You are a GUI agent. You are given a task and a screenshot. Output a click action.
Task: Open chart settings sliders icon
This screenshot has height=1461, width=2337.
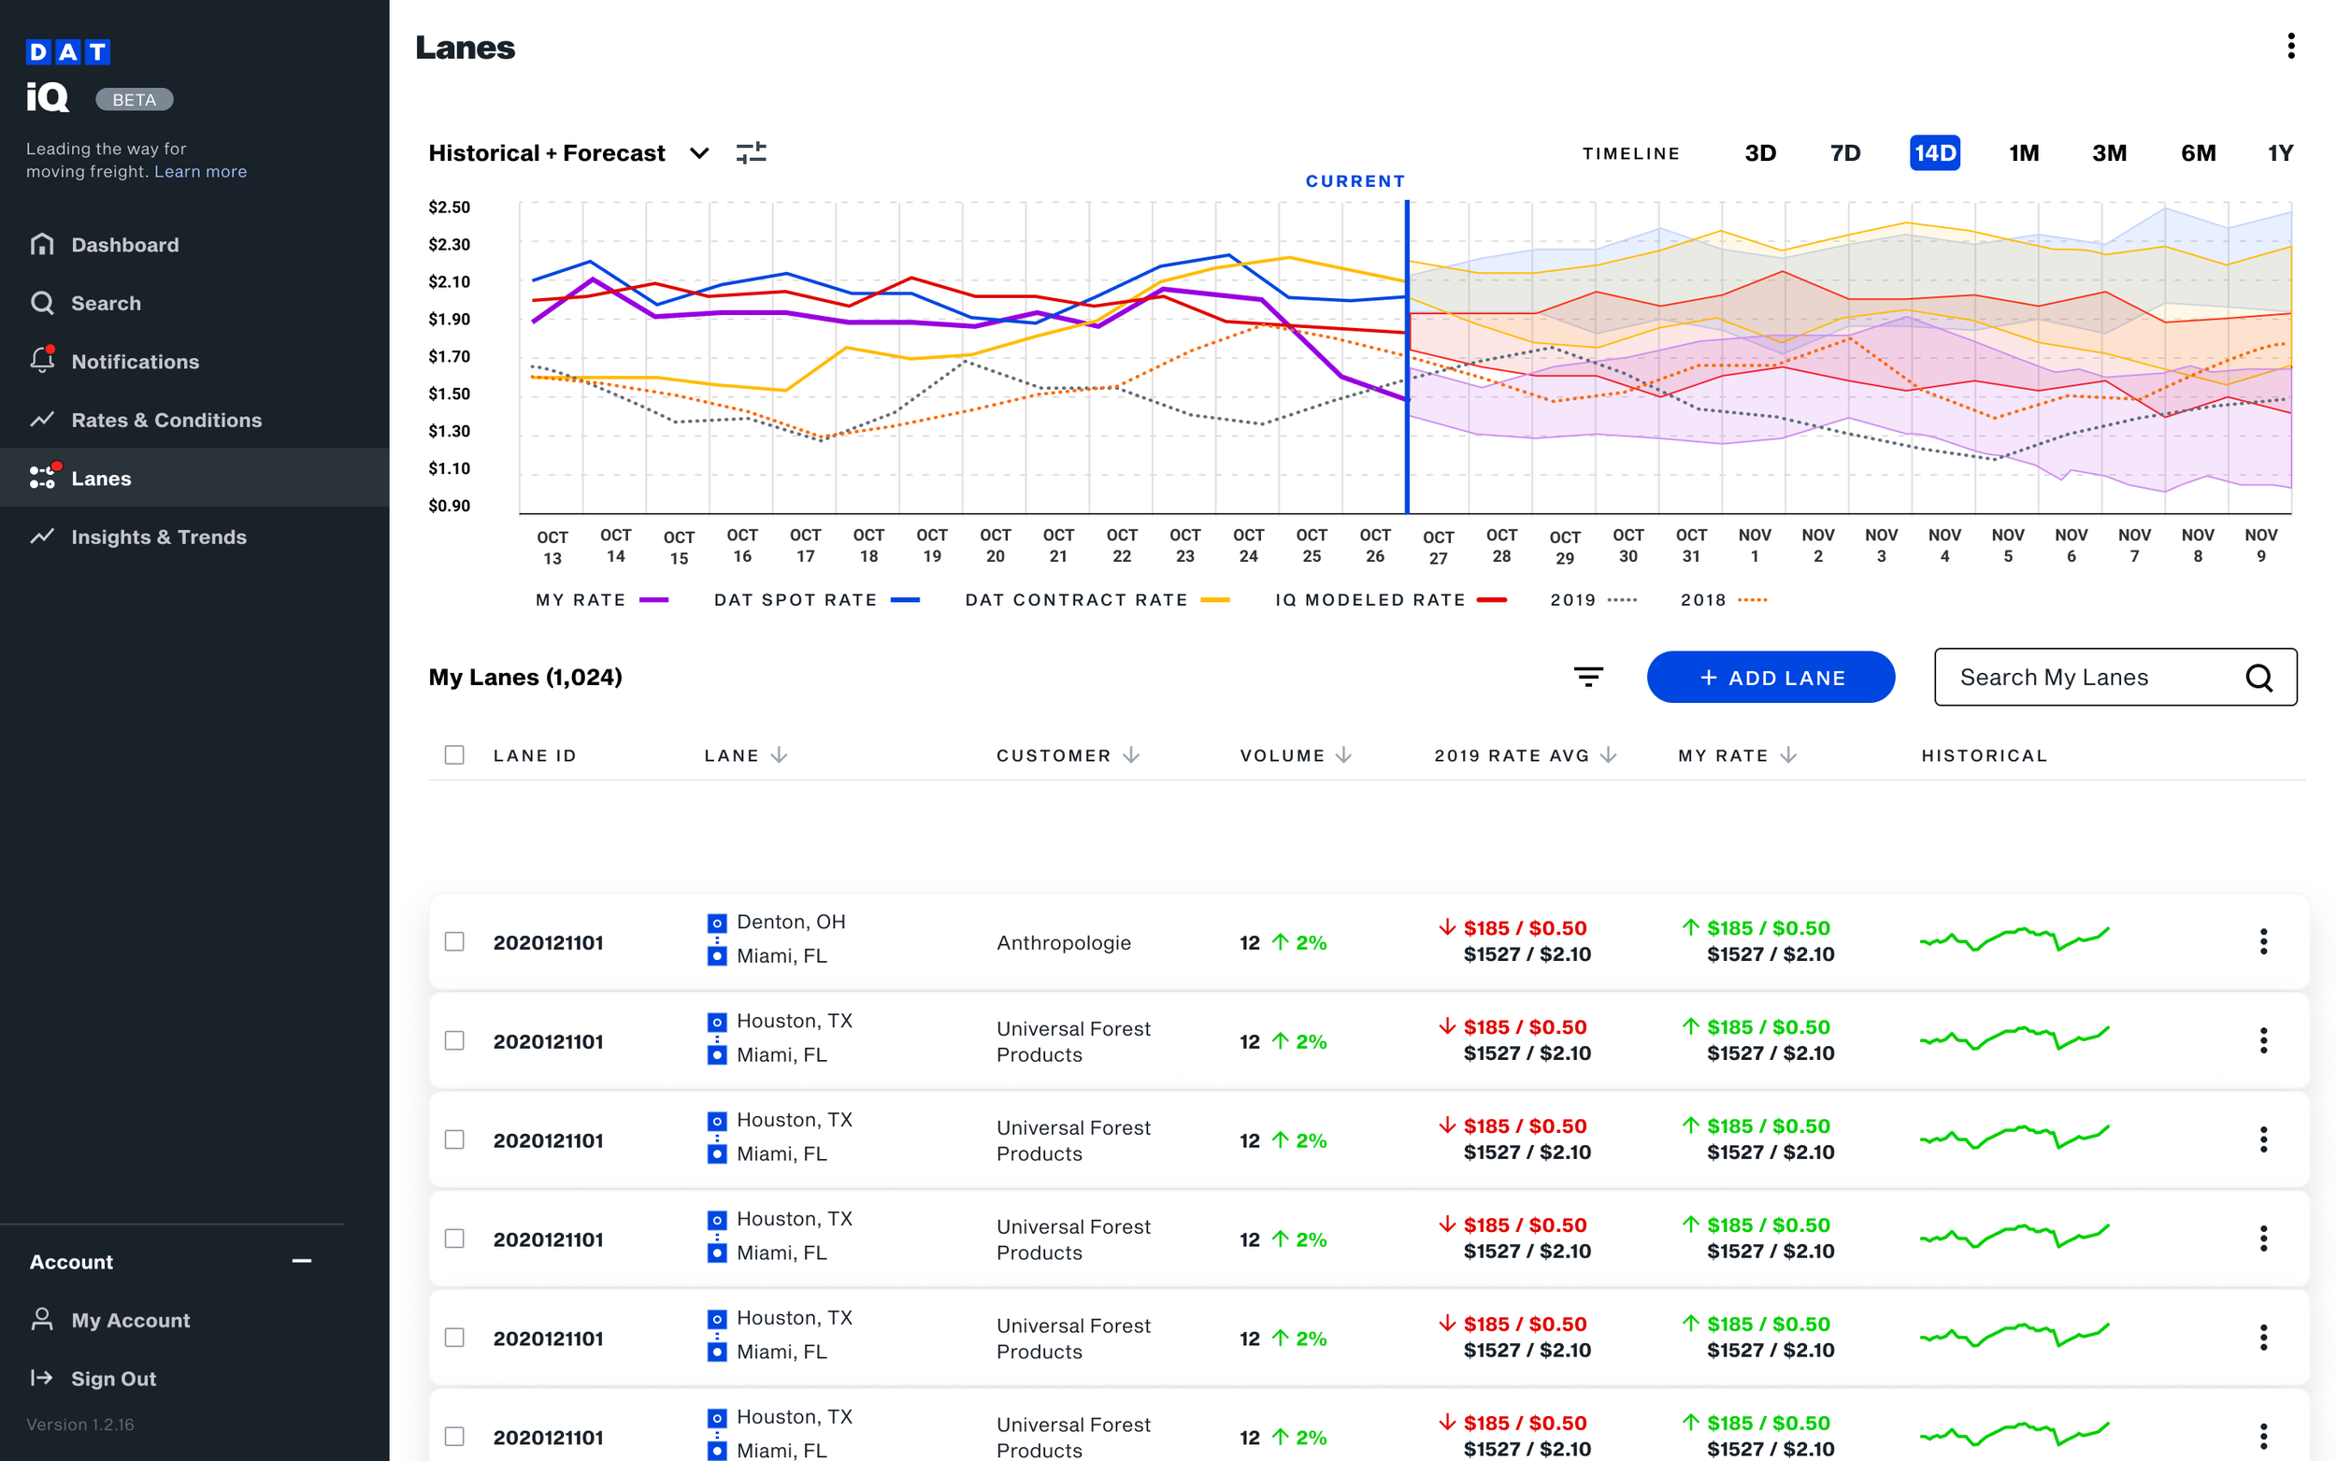(751, 152)
